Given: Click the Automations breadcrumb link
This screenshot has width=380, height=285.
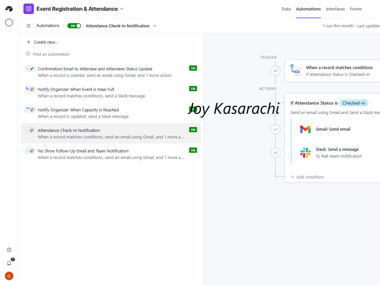Looking at the screenshot, I should coord(48,26).
